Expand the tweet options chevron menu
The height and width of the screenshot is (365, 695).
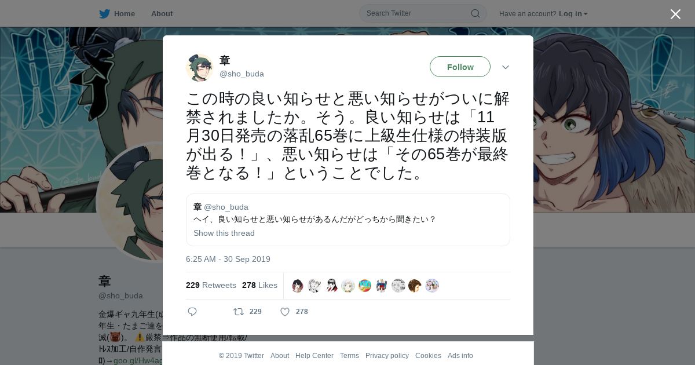506,67
